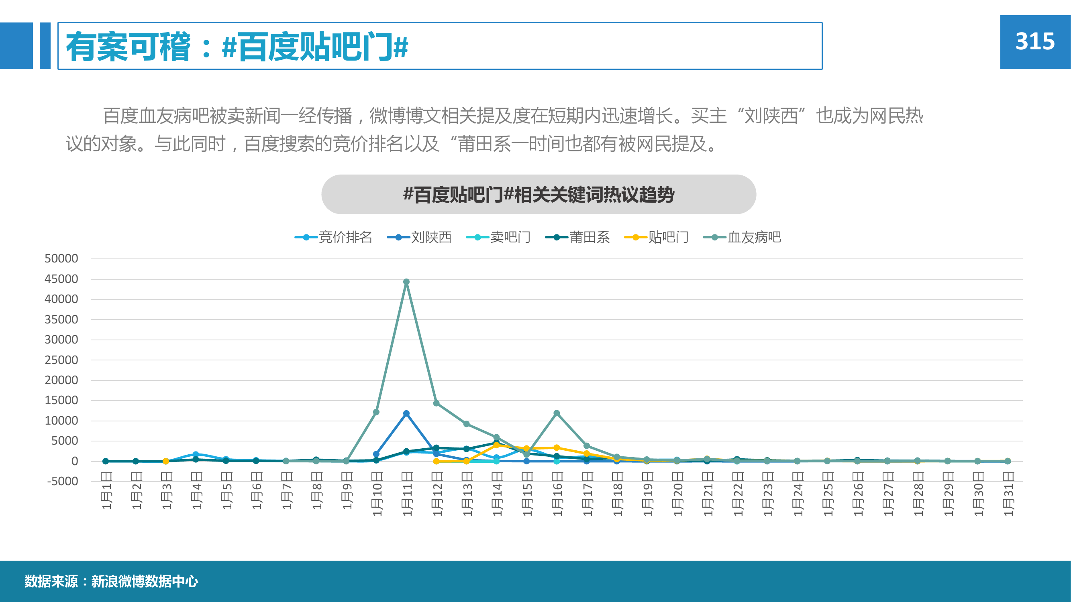Click the y-axis label 25000

point(61,360)
